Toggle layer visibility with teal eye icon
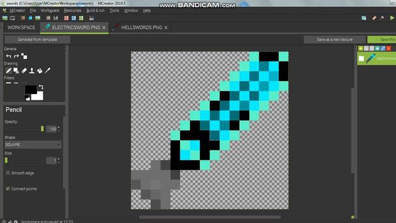Screen dimensions: 396x223 click(x=377, y=48)
